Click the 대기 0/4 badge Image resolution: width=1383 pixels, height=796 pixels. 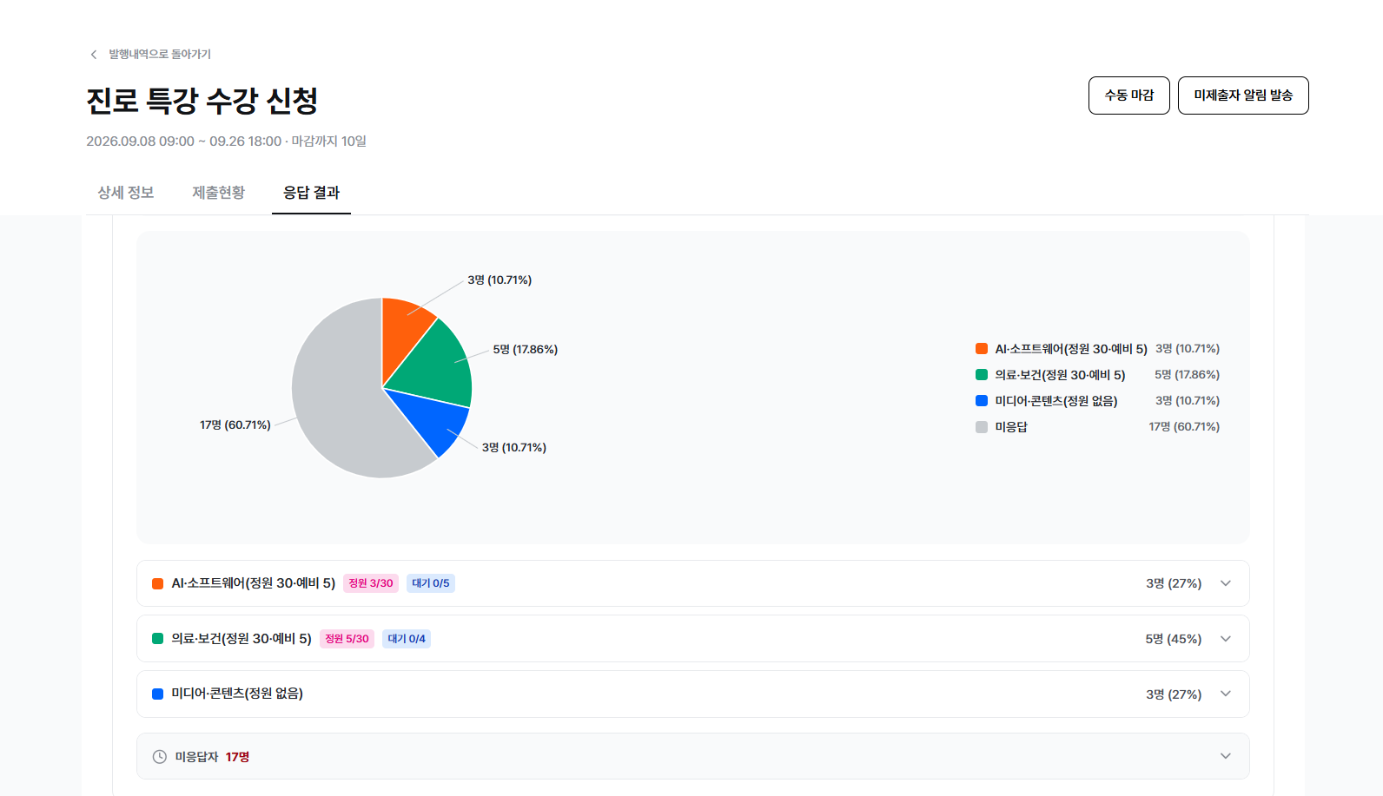(x=407, y=639)
